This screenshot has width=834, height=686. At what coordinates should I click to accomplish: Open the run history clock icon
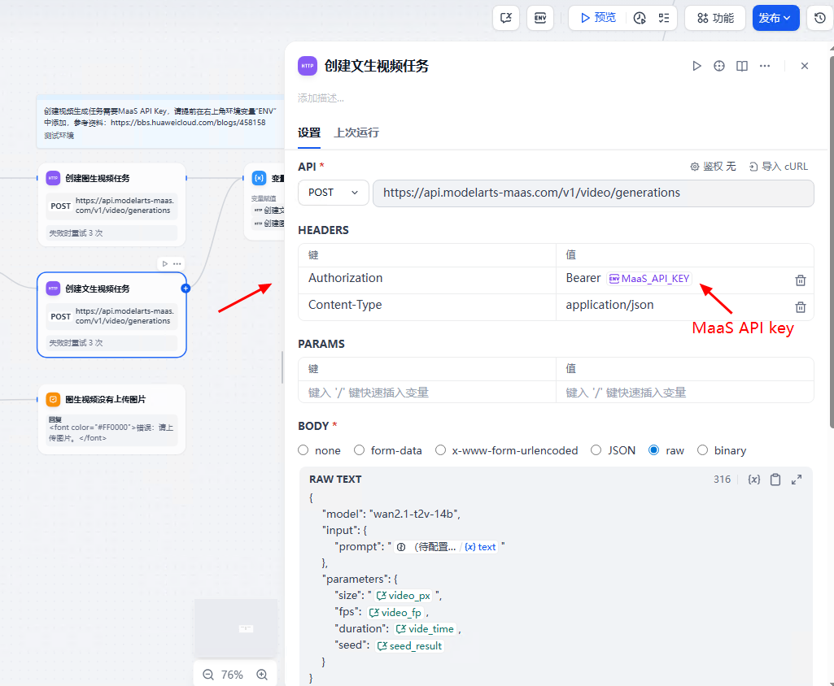(x=640, y=18)
